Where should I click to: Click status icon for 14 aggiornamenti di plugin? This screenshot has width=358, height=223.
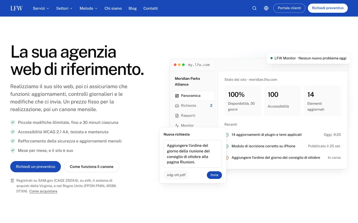[x=227, y=135]
